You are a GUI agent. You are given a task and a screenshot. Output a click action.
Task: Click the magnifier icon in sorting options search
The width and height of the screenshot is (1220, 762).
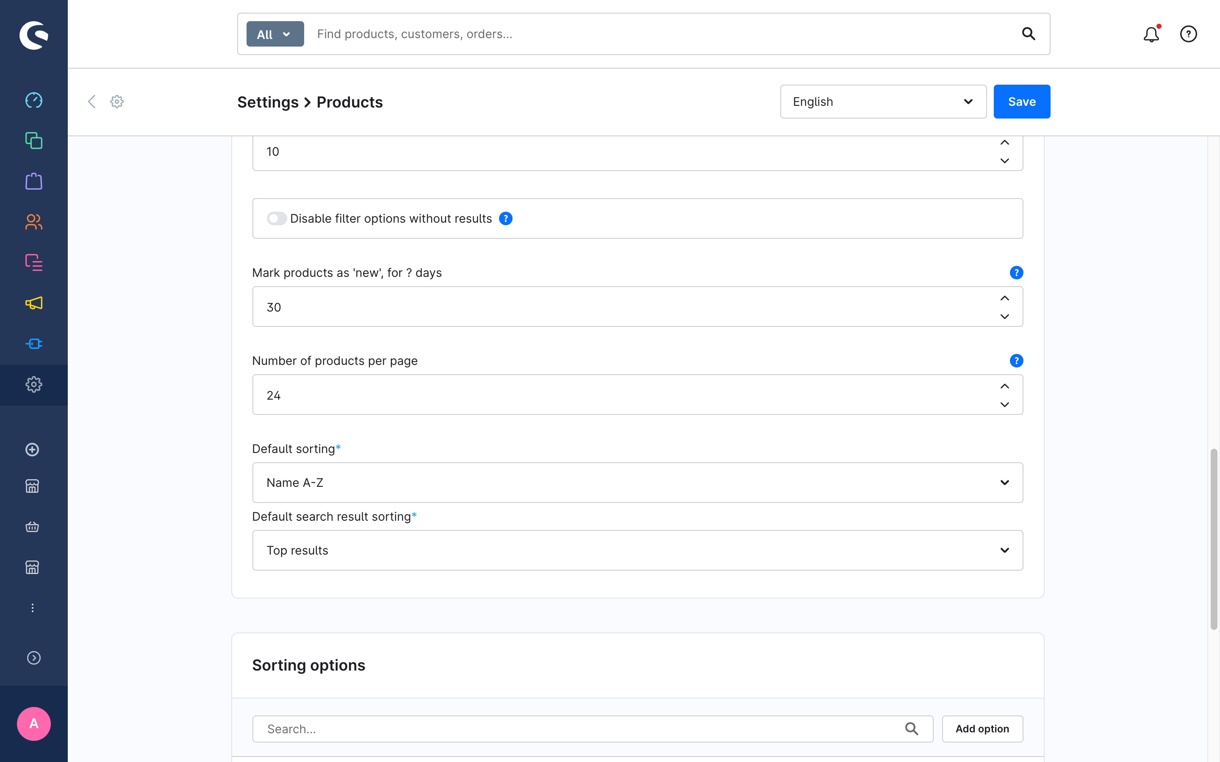[912, 729]
